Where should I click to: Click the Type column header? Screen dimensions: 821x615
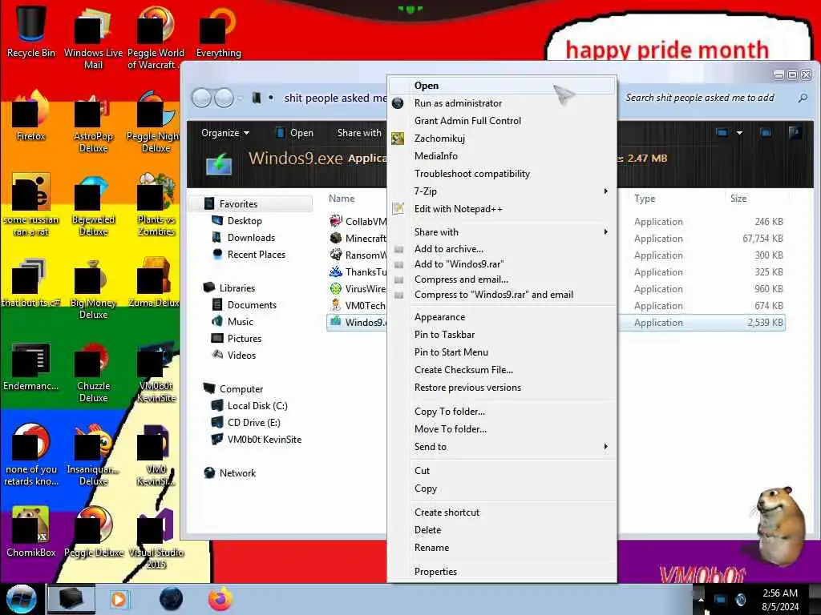click(645, 199)
